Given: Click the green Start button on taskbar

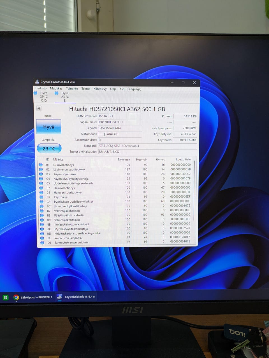Looking at the screenshot, I should click(6, 297).
